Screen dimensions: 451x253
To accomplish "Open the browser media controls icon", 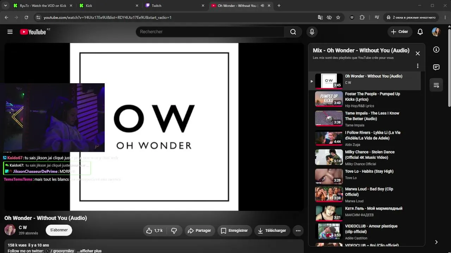I will (377, 17).
